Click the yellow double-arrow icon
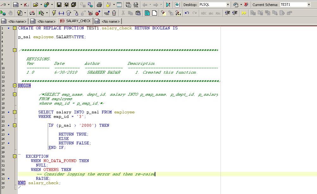The height and width of the screenshot is (194, 317). pyautogui.click(x=244, y=13)
